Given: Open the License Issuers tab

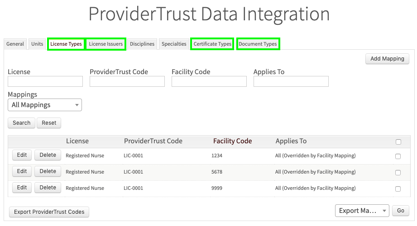Looking at the screenshot, I should click(106, 44).
